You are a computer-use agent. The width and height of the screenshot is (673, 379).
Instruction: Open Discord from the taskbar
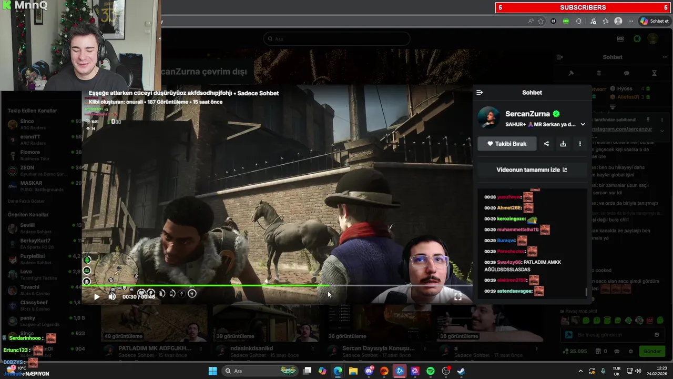(x=369, y=371)
